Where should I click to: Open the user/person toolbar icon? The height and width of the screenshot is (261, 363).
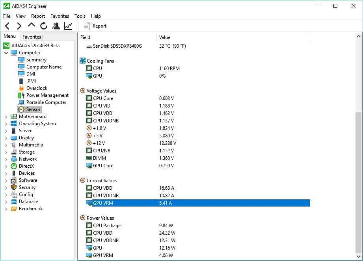tap(56, 26)
